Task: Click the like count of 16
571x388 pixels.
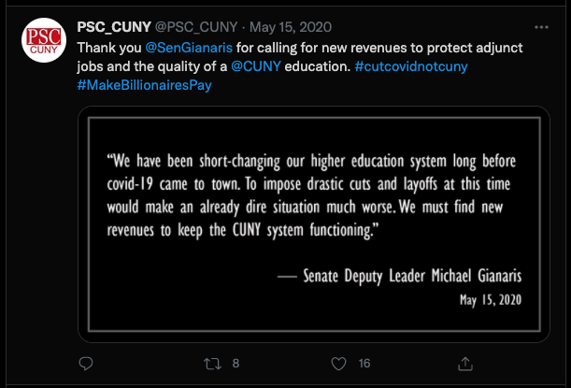Action: (x=364, y=363)
